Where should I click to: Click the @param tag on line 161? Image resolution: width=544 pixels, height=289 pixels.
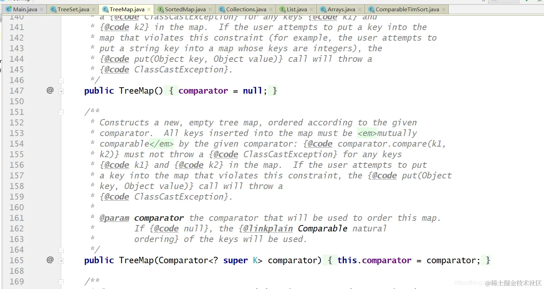(x=114, y=218)
